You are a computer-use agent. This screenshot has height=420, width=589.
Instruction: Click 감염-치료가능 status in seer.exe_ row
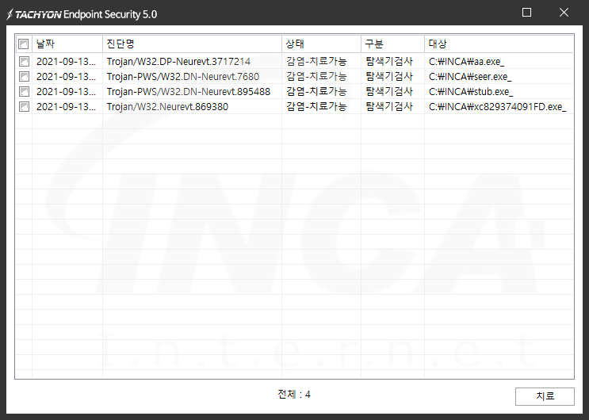tap(316, 77)
